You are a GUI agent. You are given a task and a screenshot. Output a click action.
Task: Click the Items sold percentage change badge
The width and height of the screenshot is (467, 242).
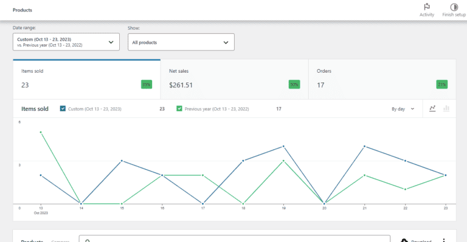point(147,85)
